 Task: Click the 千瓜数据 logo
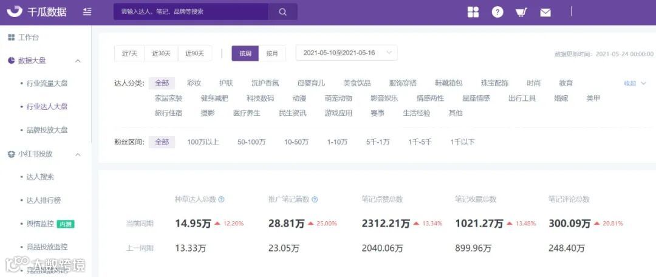[x=37, y=12]
